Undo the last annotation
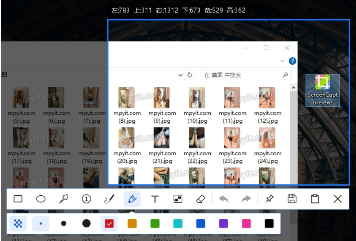The image size is (356, 241). tap(224, 199)
